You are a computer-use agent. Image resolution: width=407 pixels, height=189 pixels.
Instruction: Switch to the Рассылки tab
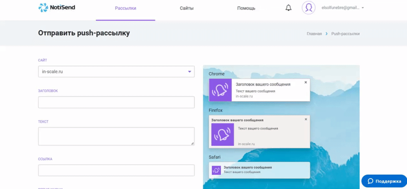125,8
